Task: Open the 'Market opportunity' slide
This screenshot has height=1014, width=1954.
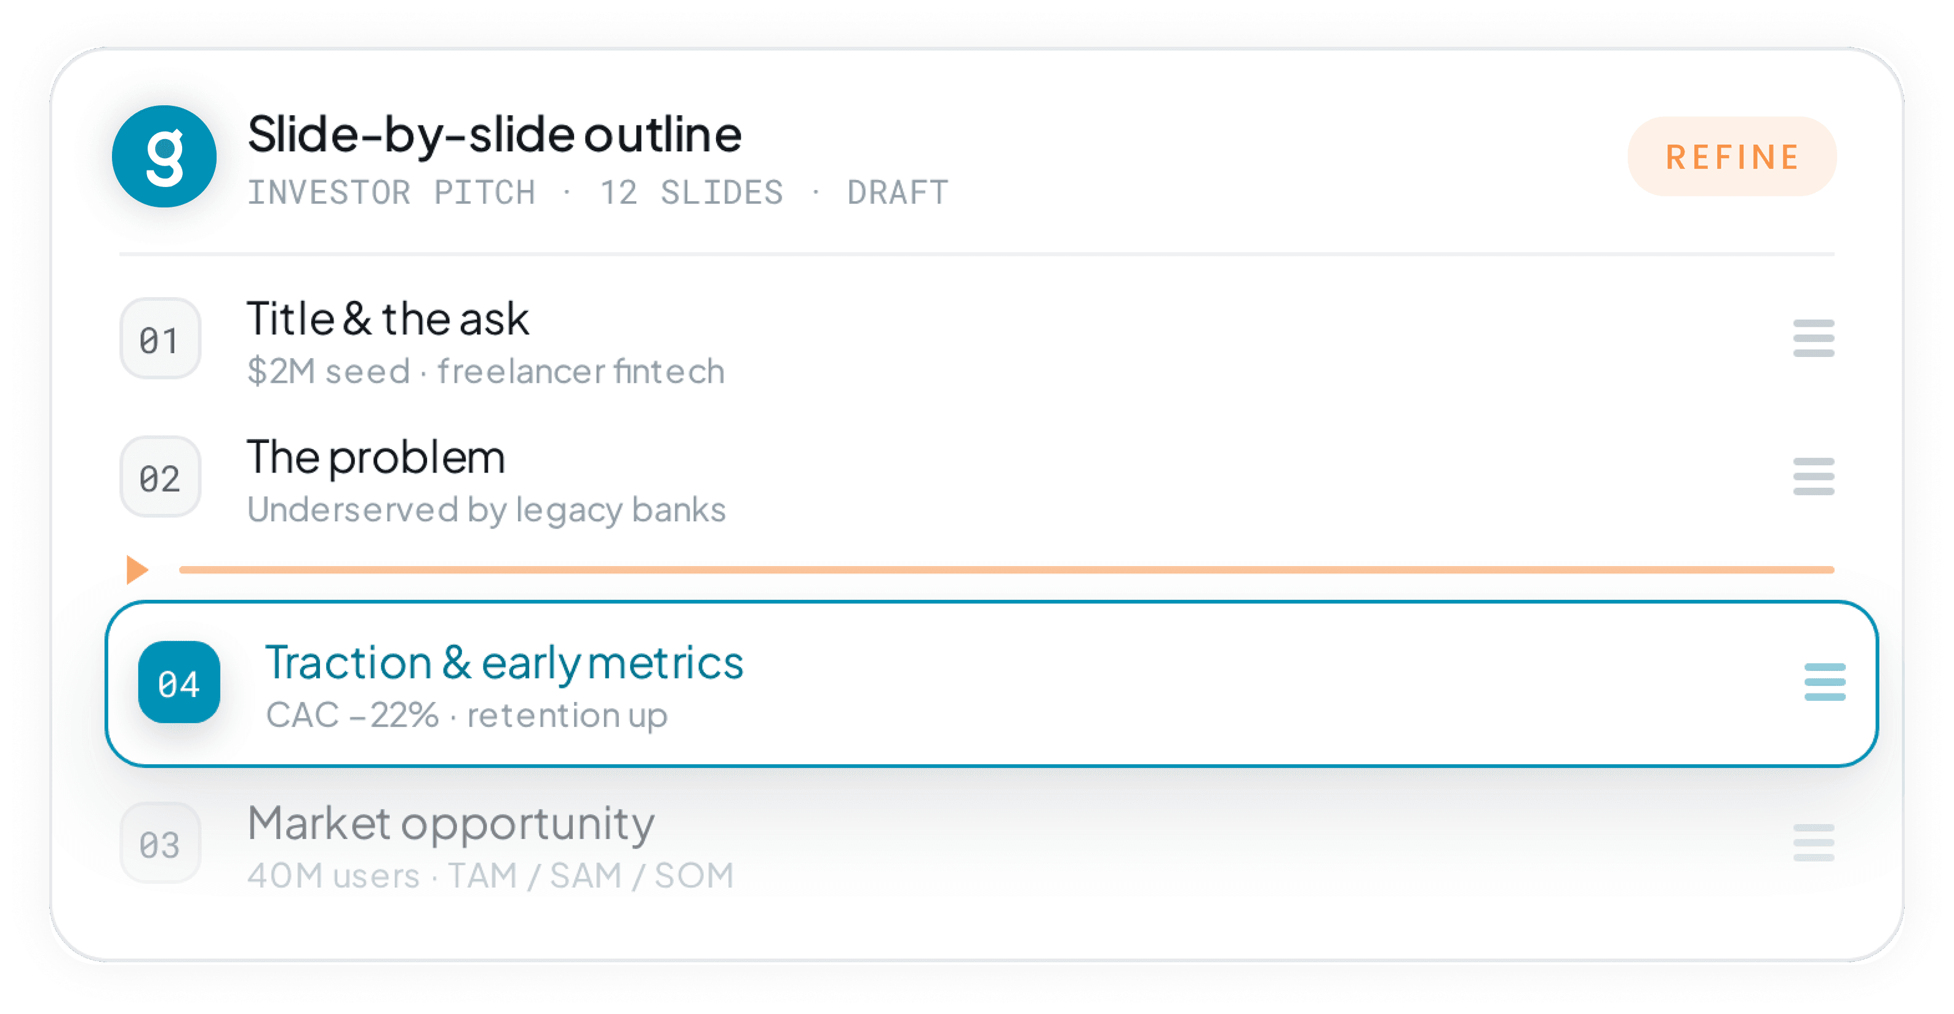Action: [450, 824]
